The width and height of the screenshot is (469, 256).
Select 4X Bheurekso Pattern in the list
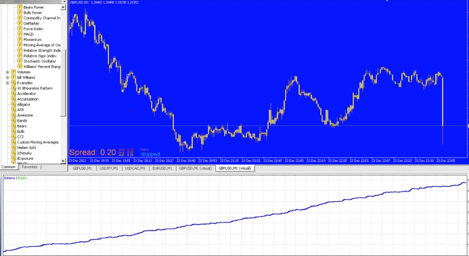tap(35, 88)
